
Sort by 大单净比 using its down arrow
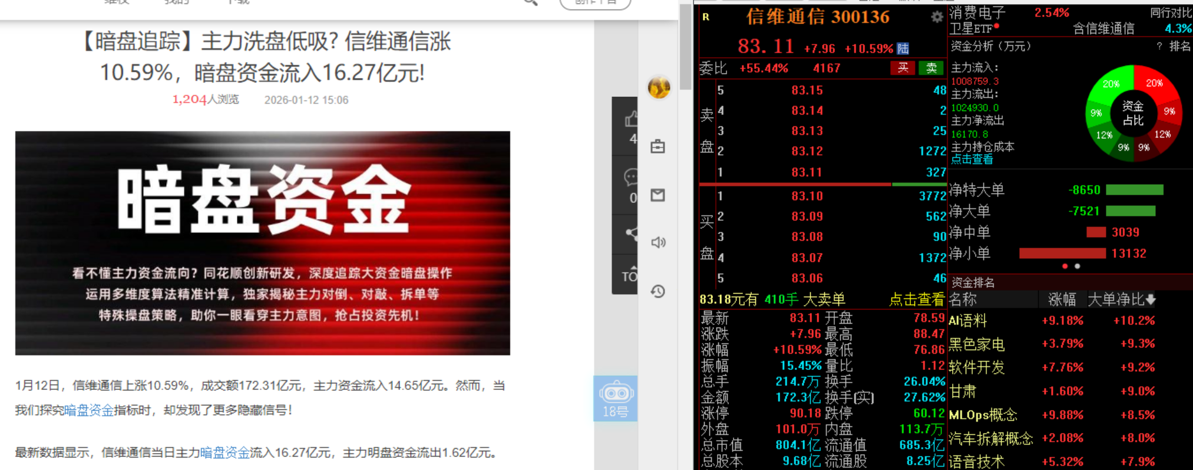[1151, 299]
